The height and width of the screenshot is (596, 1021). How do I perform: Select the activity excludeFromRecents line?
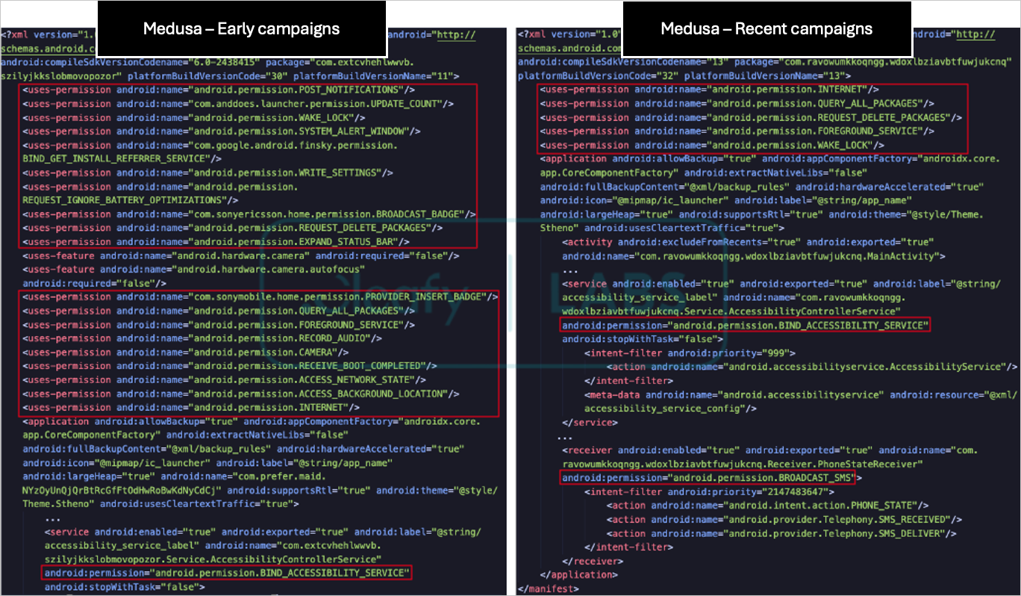point(748,242)
